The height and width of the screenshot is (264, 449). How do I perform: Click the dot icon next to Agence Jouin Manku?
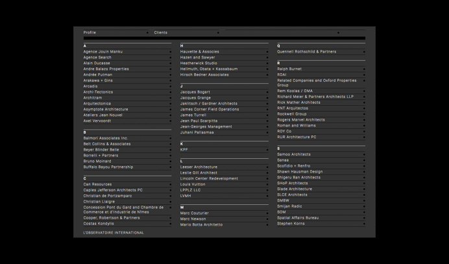[x=171, y=52]
